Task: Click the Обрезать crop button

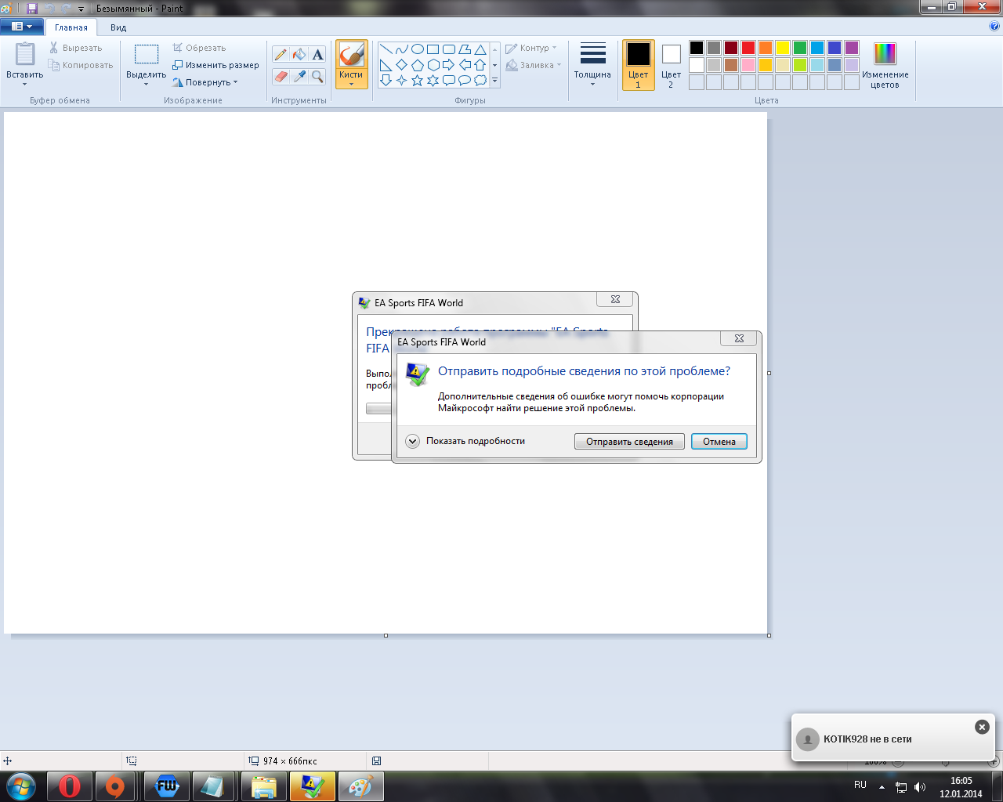Action: click(199, 48)
